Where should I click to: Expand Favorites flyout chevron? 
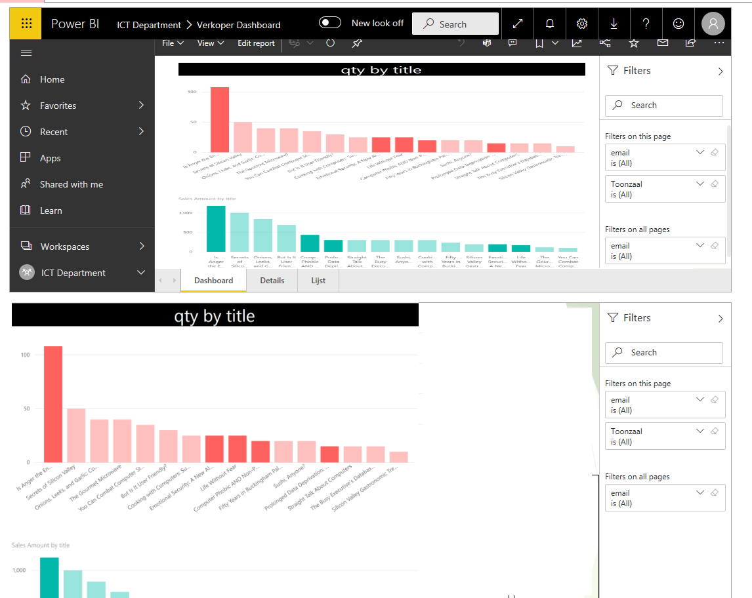pyautogui.click(x=141, y=105)
